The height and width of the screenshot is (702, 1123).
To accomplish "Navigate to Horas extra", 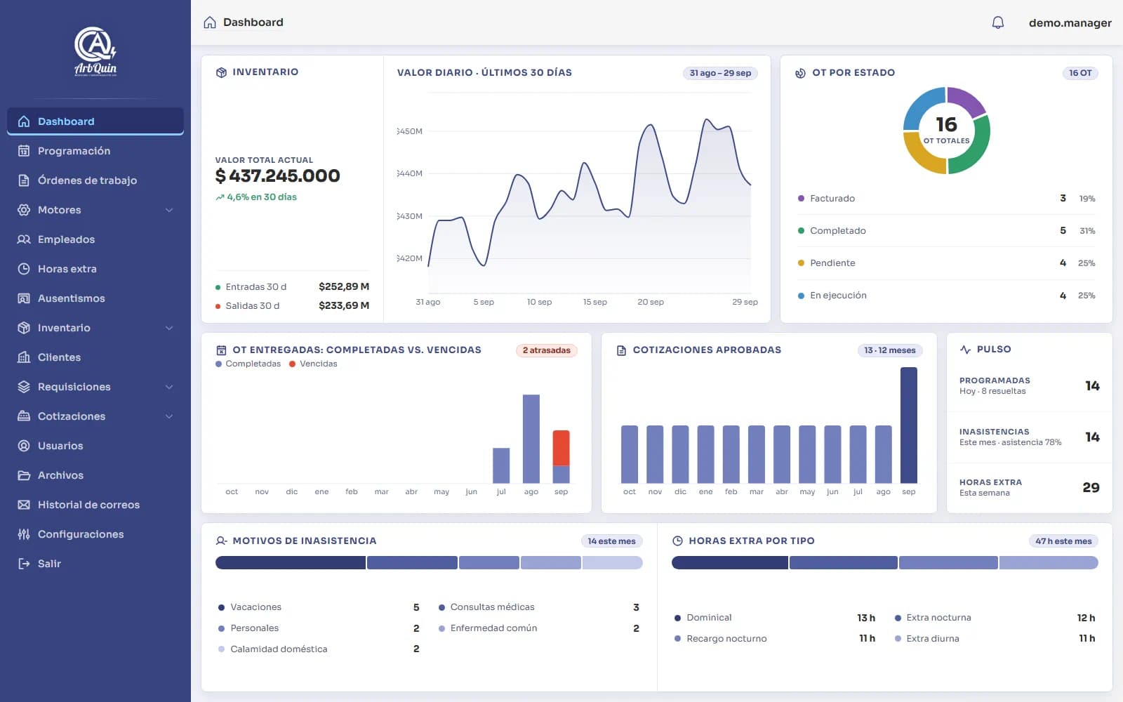I will point(95,269).
